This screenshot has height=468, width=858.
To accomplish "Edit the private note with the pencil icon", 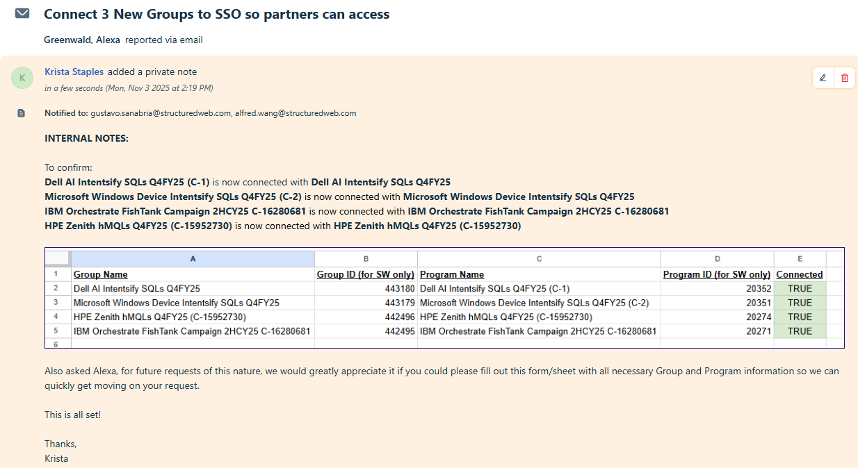I will [x=823, y=78].
